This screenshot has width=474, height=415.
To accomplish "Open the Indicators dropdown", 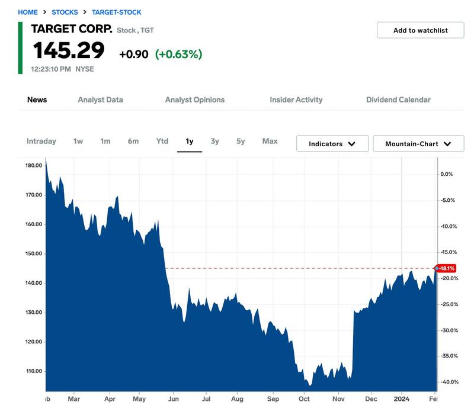I will pos(332,144).
